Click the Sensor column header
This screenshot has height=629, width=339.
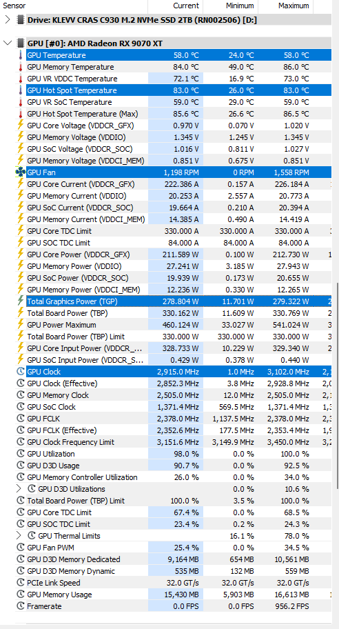(74, 6)
